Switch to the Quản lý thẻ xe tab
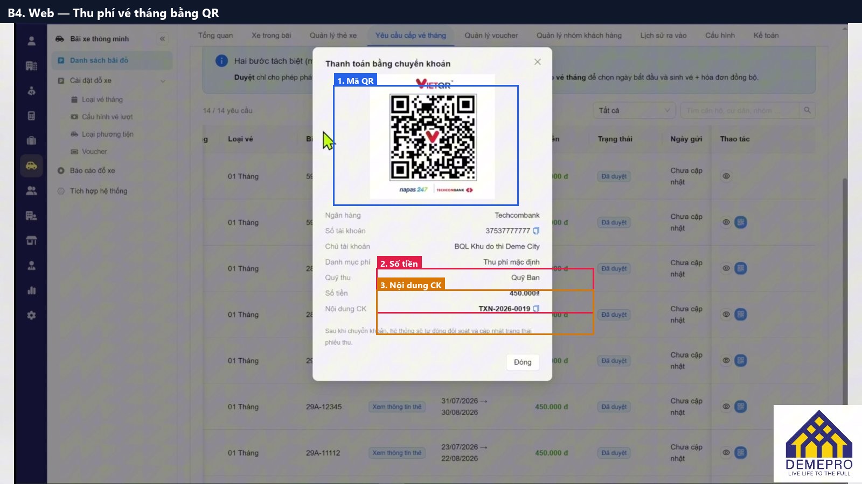 (x=333, y=35)
